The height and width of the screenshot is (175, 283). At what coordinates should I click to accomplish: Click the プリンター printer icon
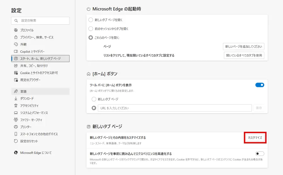pos(16,127)
